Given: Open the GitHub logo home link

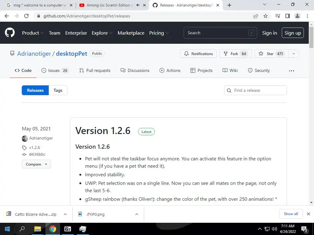Looking at the screenshot, I should [10, 33].
